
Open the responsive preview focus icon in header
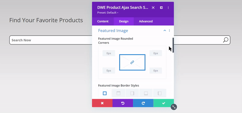tap(153, 8)
